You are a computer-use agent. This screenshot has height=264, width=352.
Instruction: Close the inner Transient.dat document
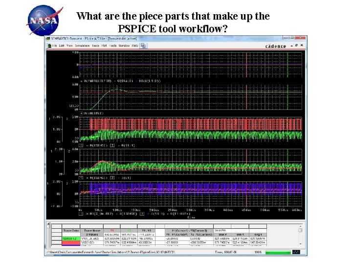302,45
